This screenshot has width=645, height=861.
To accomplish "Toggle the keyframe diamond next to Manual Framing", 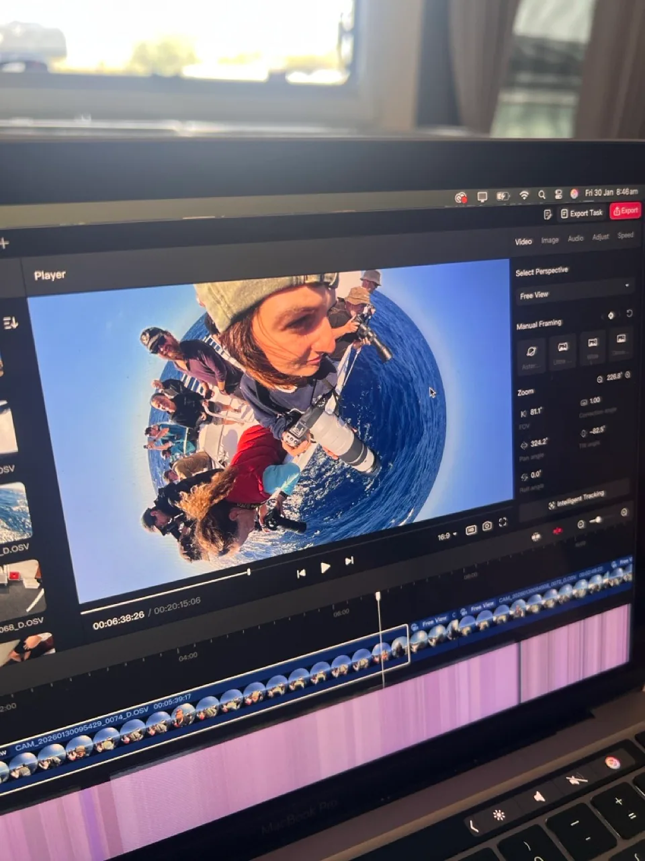I will click(611, 315).
